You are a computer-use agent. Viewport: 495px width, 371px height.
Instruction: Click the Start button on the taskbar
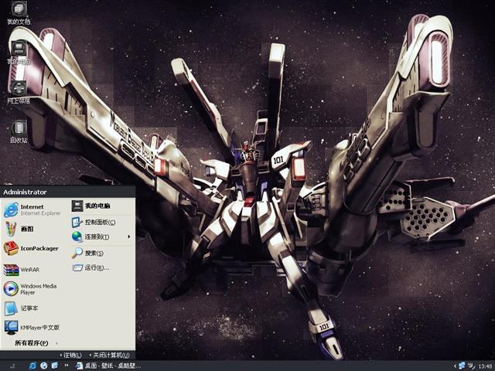[12, 366]
